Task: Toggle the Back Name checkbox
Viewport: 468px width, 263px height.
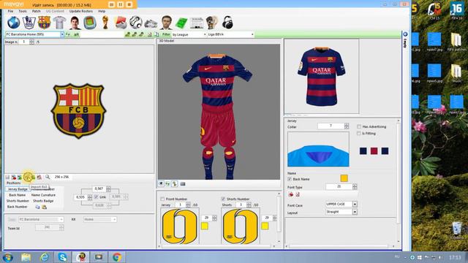Action: (x=290, y=179)
